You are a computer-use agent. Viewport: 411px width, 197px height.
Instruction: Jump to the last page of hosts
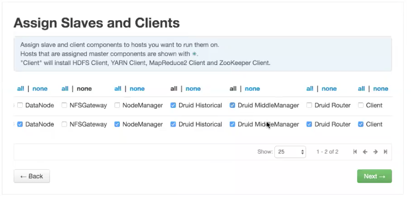pos(385,152)
